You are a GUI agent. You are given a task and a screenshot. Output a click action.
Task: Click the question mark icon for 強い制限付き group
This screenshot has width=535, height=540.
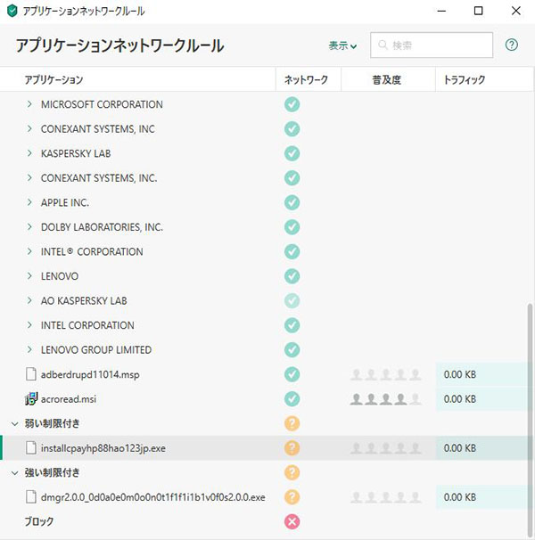pyautogui.click(x=292, y=472)
